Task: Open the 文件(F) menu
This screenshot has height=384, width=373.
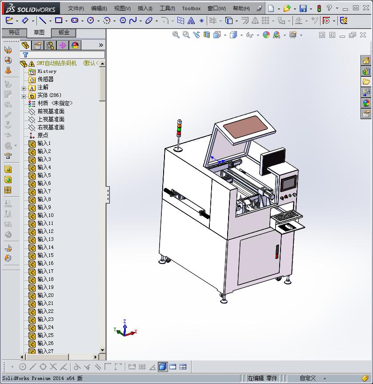Action: [76, 8]
